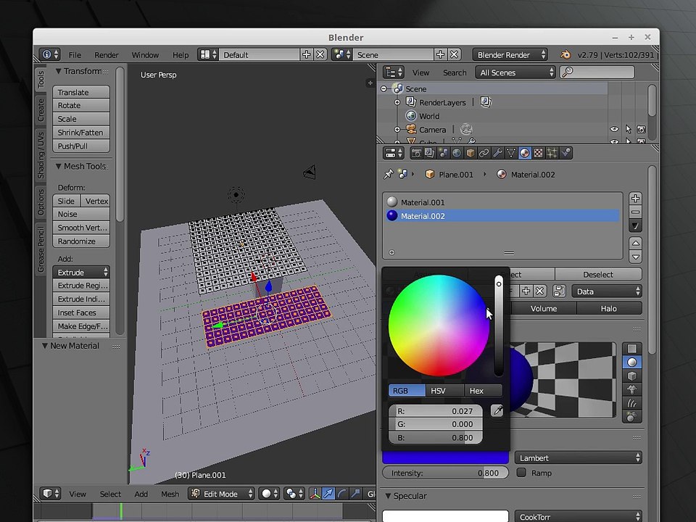
Task: Open the Data link dropdown
Action: tap(607, 291)
